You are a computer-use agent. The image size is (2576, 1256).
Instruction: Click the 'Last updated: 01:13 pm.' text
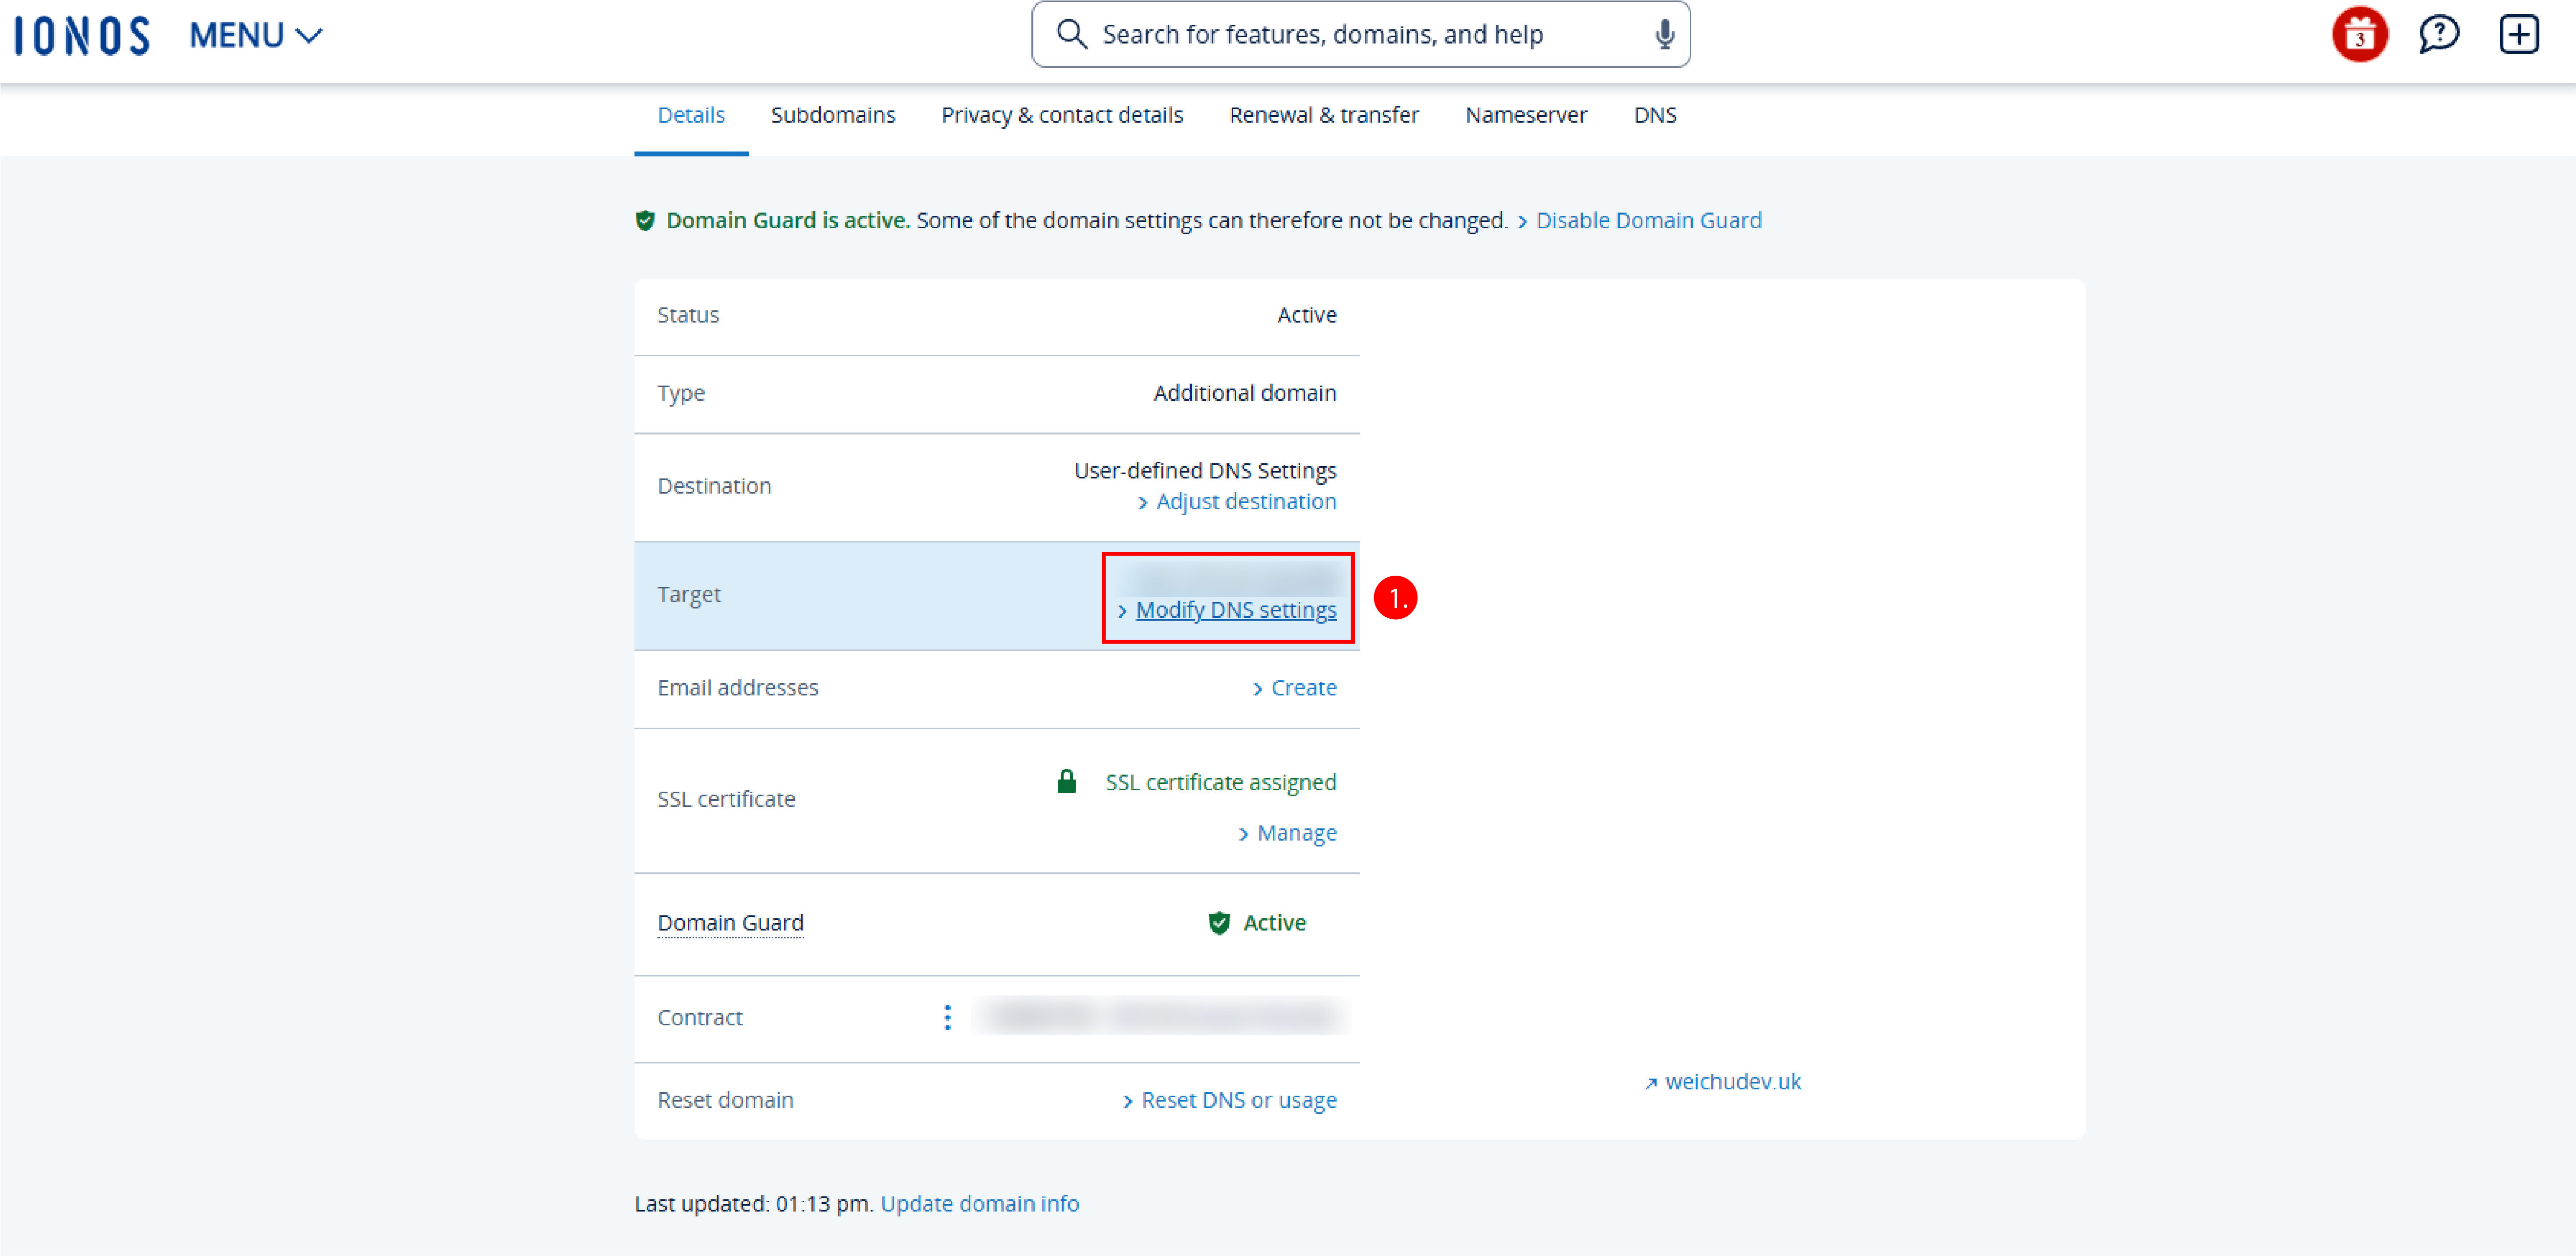click(754, 1203)
